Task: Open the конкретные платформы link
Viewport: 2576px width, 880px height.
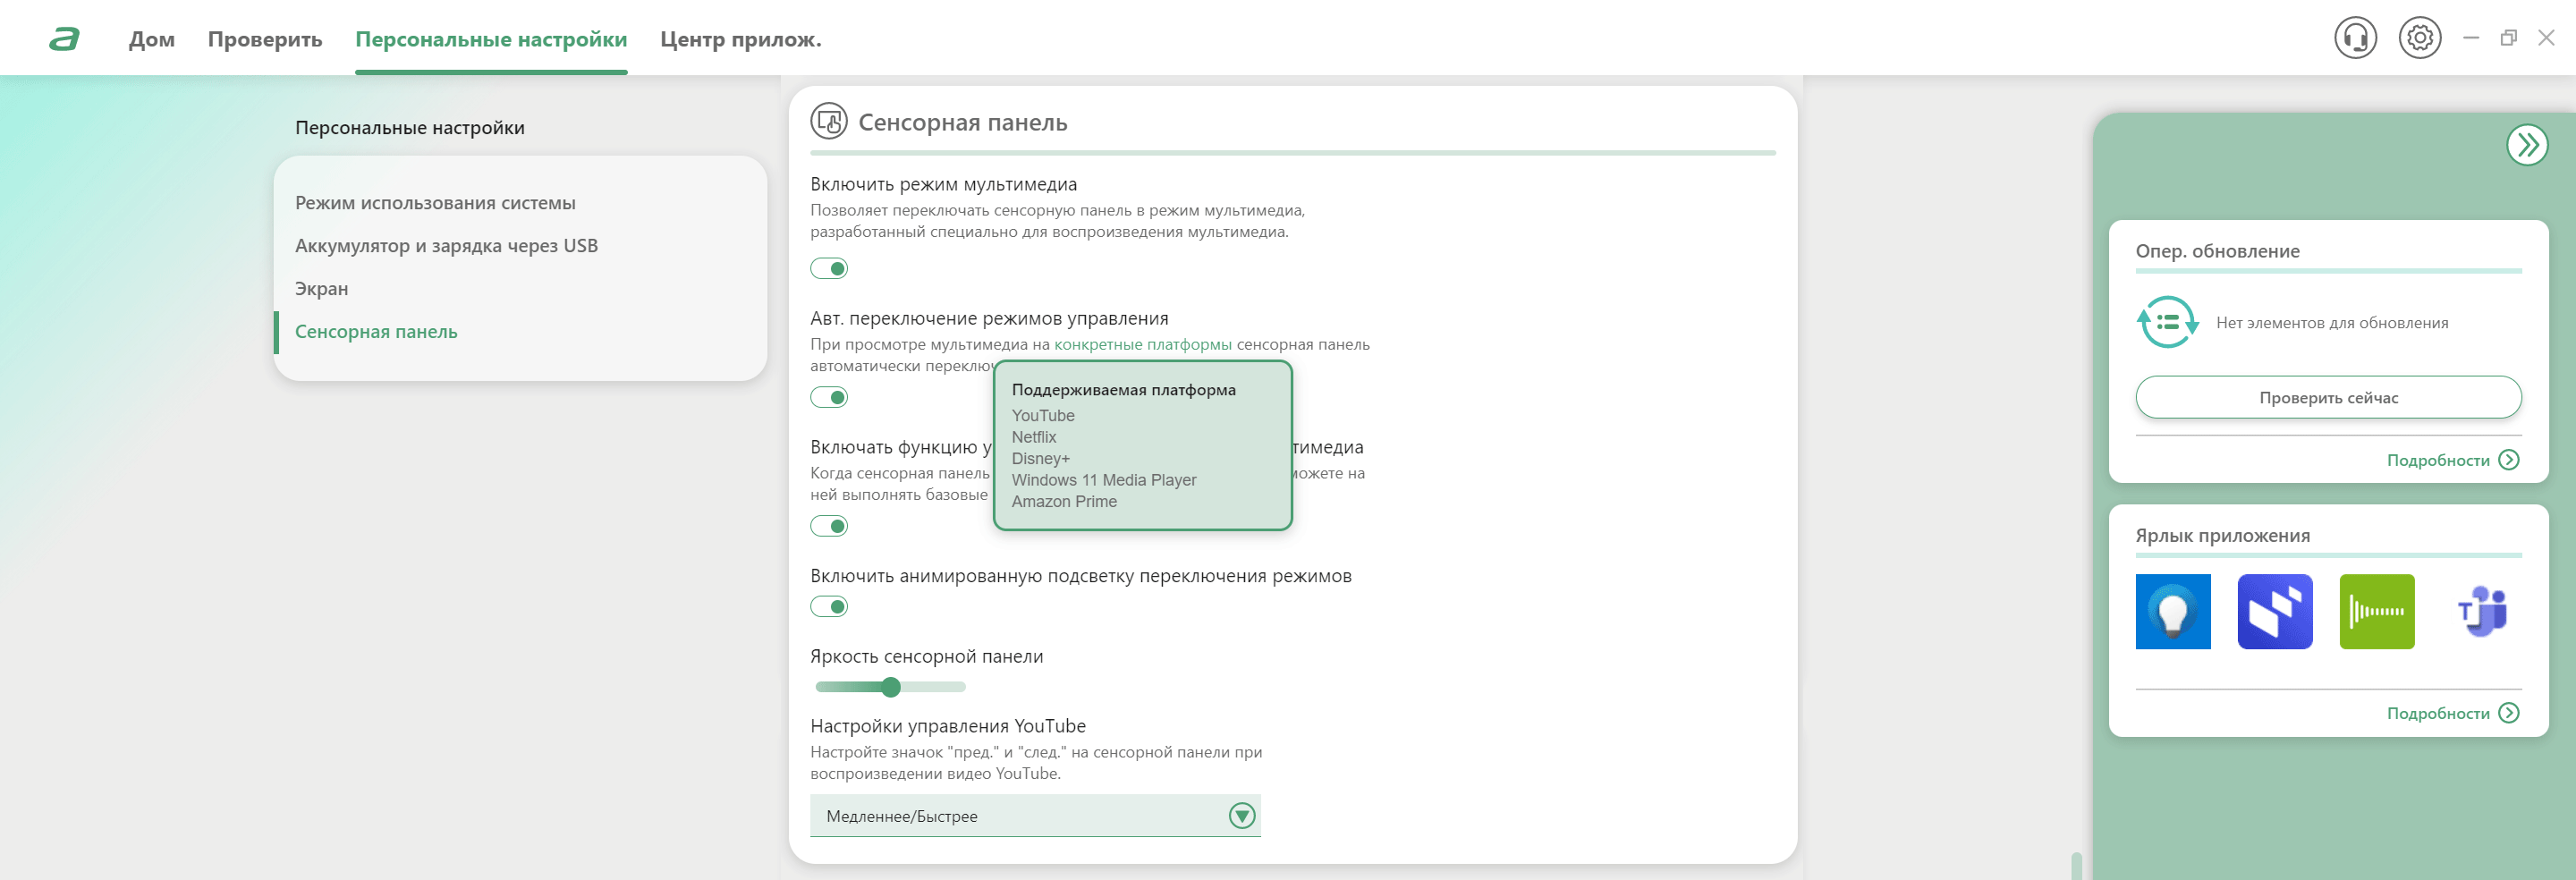Action: (1143, 344)
